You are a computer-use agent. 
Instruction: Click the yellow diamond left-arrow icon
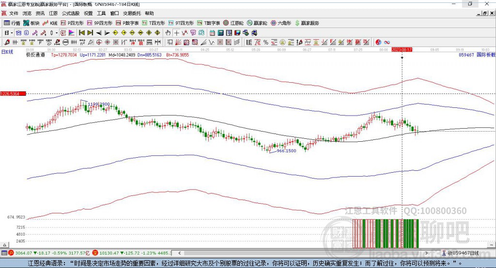click(115, 32)
